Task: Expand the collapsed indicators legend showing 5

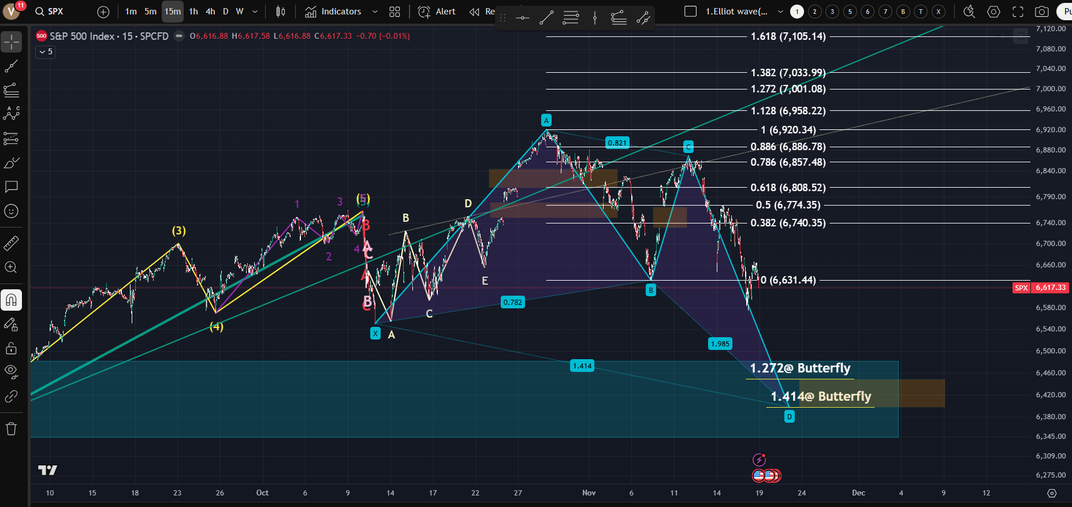Action: click(45, 52)
